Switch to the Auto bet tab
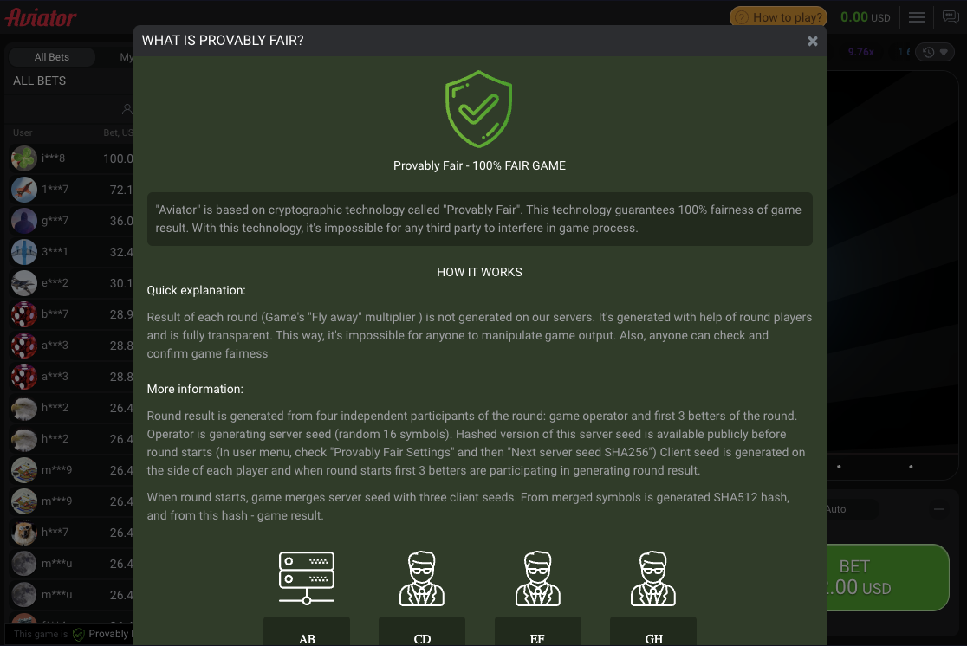This screenshot has height=646, width=967. [835, 509]
